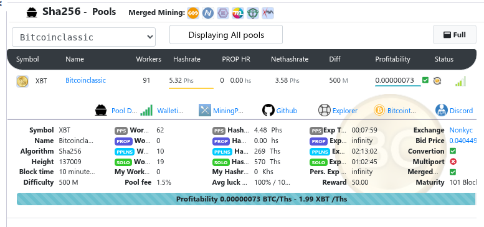Click the green signal bars status icon

(460, 81)
